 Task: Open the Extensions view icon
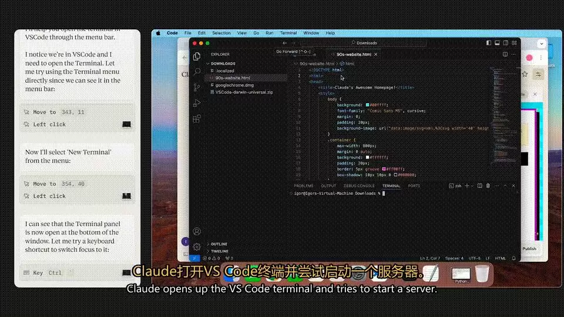(x=197, y=119)
